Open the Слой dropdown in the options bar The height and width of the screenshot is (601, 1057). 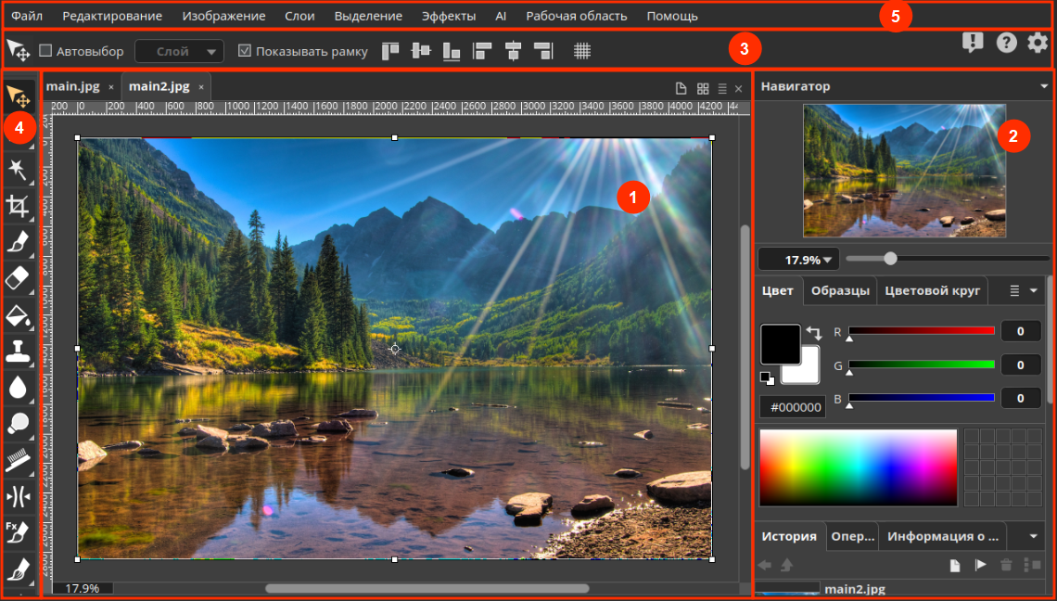point(179,51)
